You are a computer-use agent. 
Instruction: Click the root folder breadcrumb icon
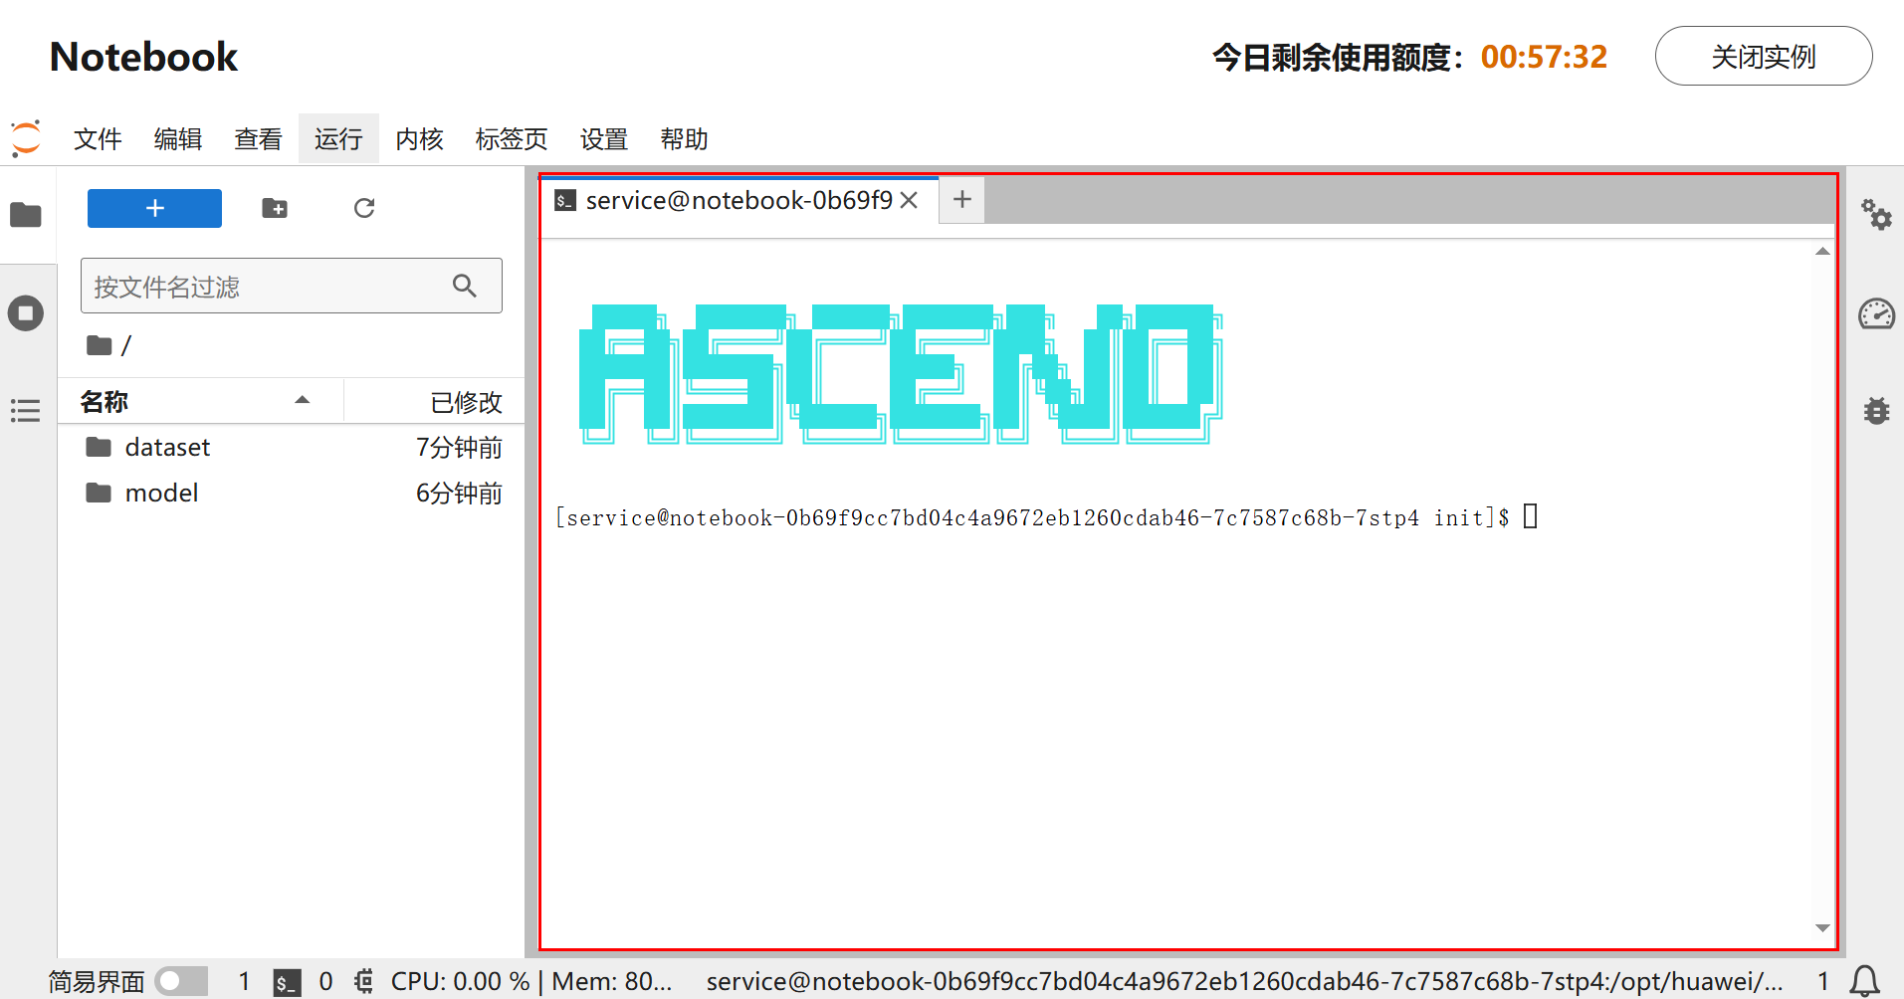coord(99,345)
